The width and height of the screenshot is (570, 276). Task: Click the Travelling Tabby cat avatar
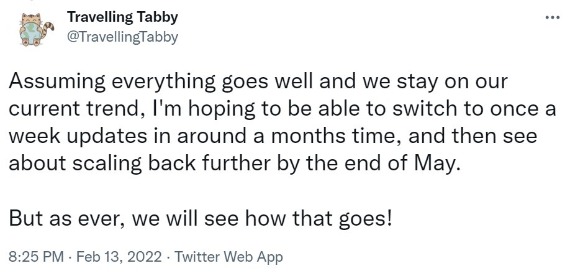[x=37, y=29]
